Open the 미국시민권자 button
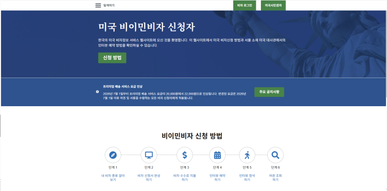This screenshot has width=387, height=191. click(x=273, y=5)
